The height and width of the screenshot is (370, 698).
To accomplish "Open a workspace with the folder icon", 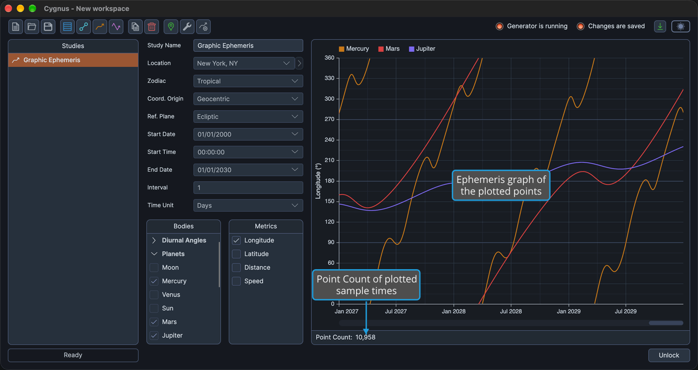I will point(32,27).
